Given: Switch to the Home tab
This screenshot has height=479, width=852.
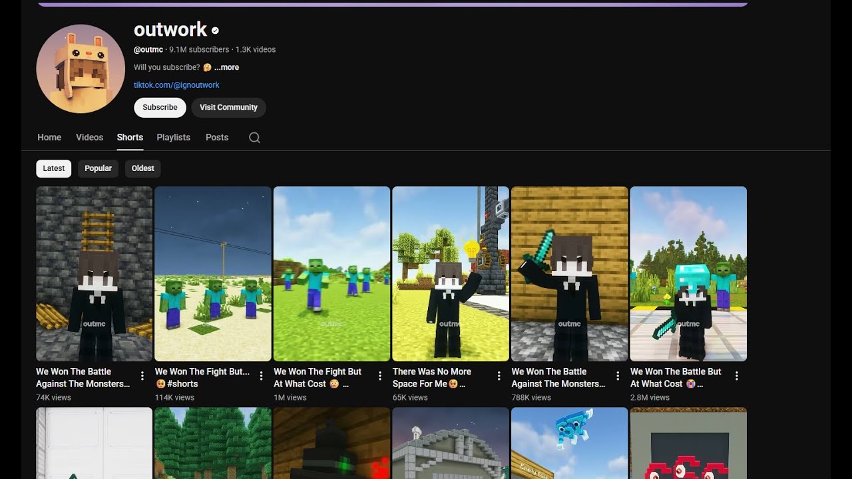Looking at the screenshot, I should [x=49, y=137].
